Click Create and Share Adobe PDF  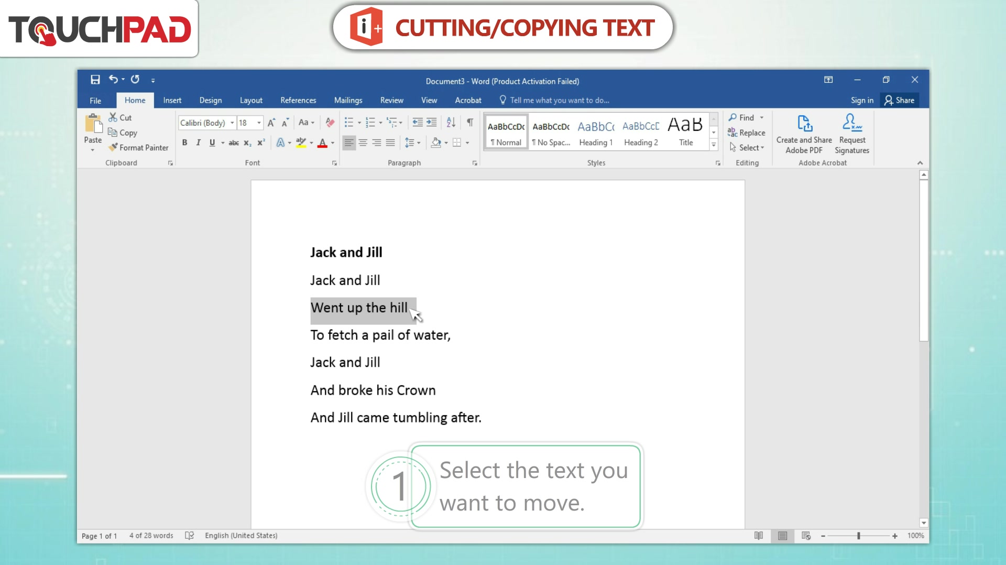pyautogui.click(x=804, y=134)
